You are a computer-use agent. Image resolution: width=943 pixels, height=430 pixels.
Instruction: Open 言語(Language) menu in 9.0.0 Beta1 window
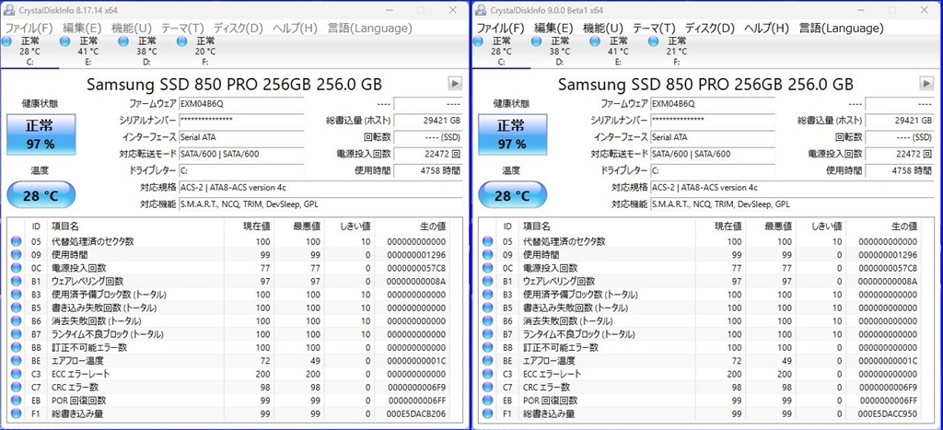point(841,29)
